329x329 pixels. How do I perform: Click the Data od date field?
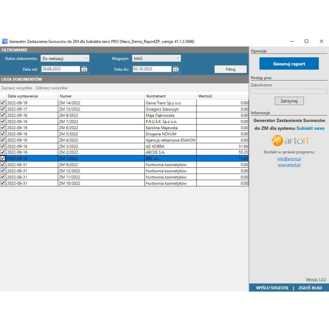pyautogui.click(x=60, y=69)
